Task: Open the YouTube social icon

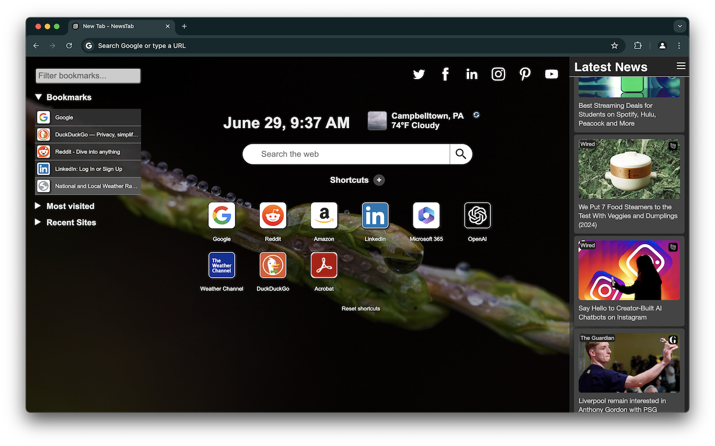Action: (x=551, y=74)
